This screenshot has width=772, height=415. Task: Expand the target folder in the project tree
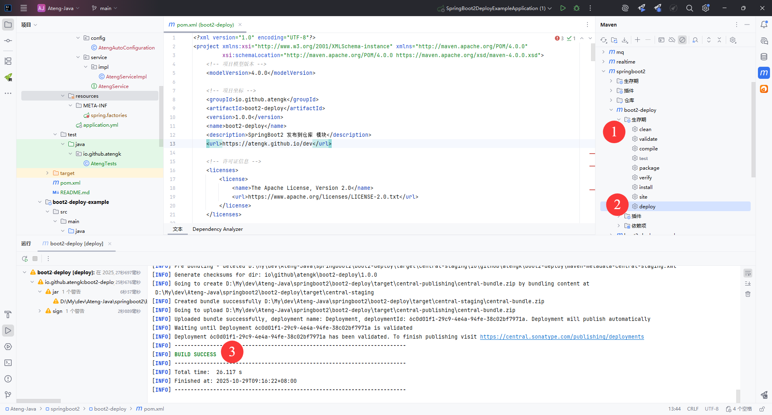tap(47, 173)
